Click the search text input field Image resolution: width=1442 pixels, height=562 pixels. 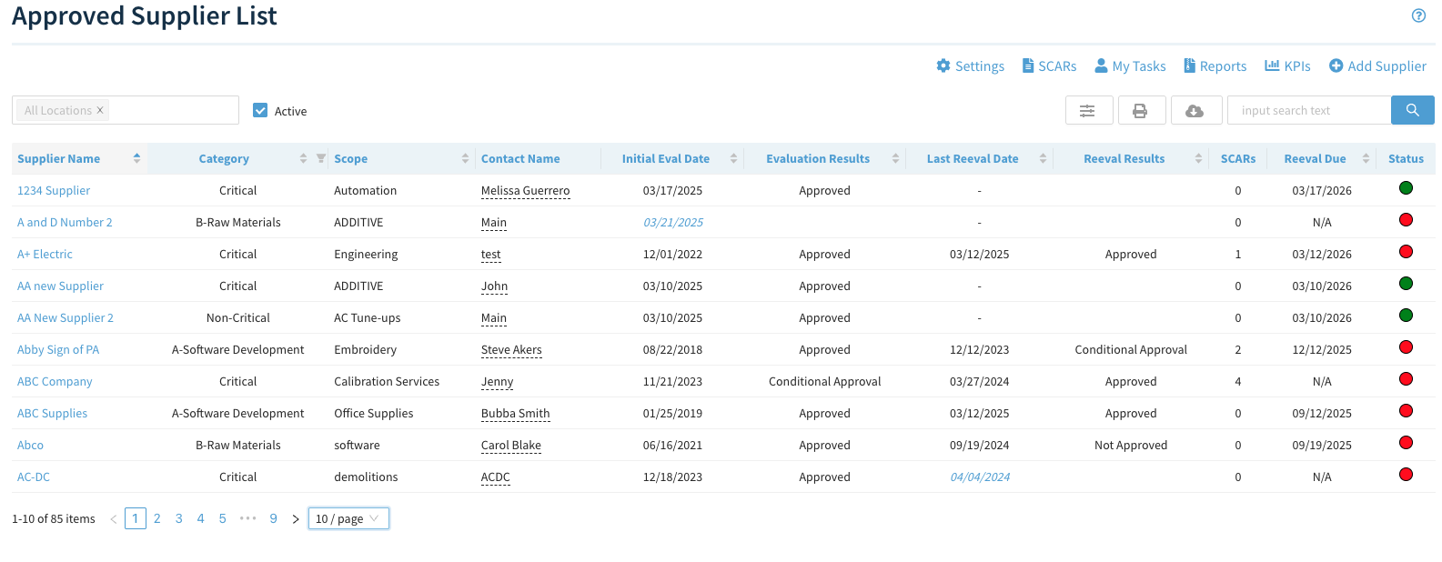(1309, 110)
